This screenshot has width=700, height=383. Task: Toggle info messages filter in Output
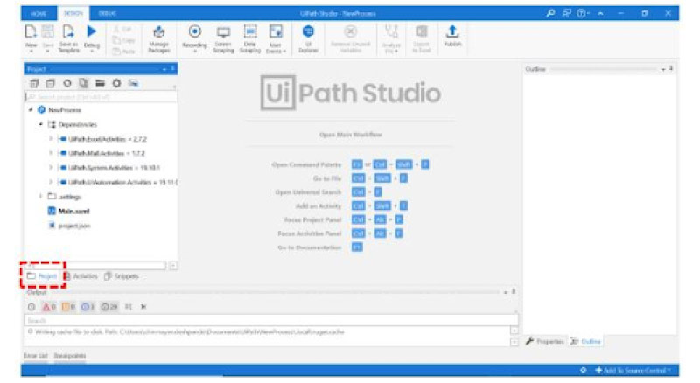pyautogui.click(x=87, y=307)
